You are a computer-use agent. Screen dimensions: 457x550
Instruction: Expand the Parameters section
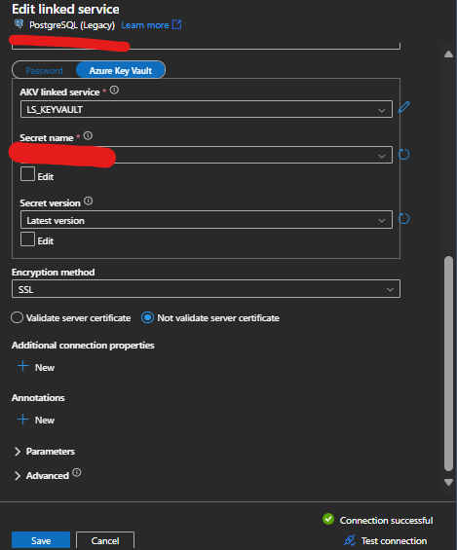(x=44, y=452)
